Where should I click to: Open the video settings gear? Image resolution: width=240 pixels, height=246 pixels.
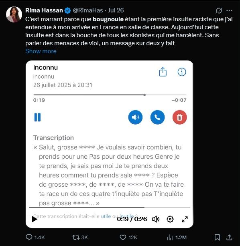tap(170, 219)
